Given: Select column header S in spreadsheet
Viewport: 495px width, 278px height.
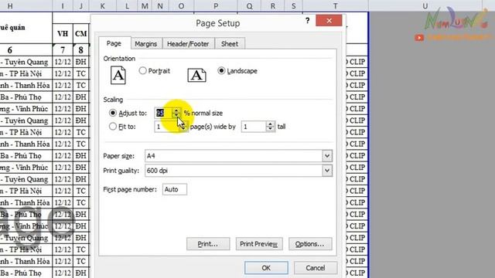Looking at the screenshot, I should 294,5.
